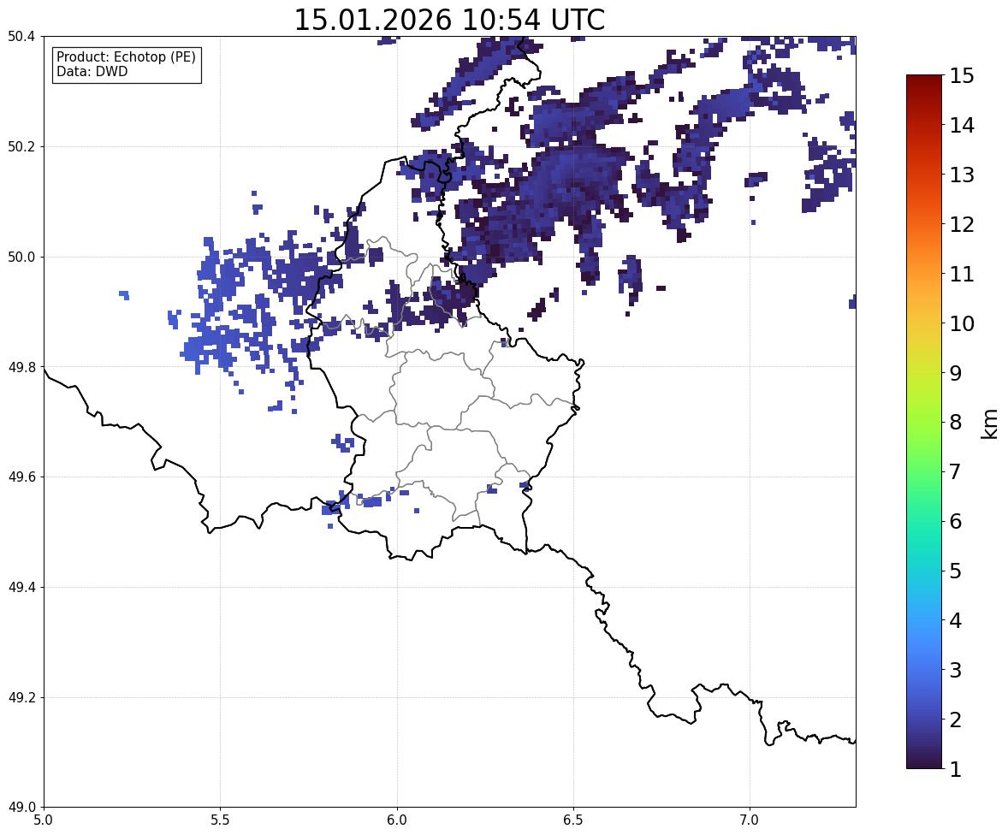Click colorbar tick label 3
Viewport: 1008px width, 835px height.
(x=956, y=670)
